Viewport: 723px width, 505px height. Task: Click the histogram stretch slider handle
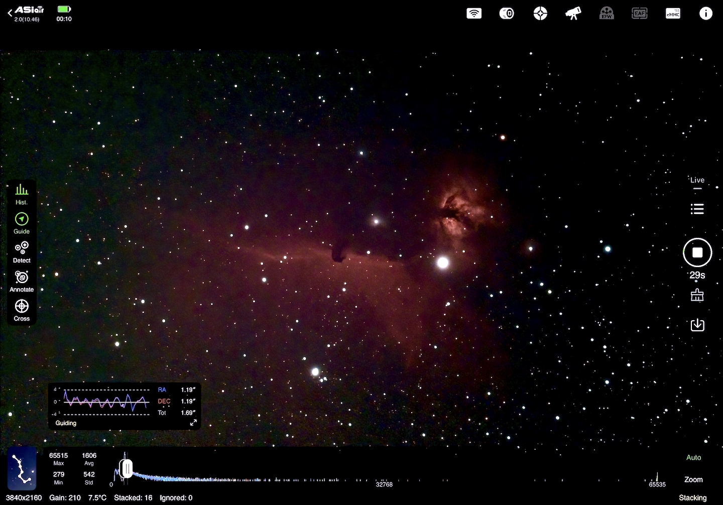(x=126, y=468)
